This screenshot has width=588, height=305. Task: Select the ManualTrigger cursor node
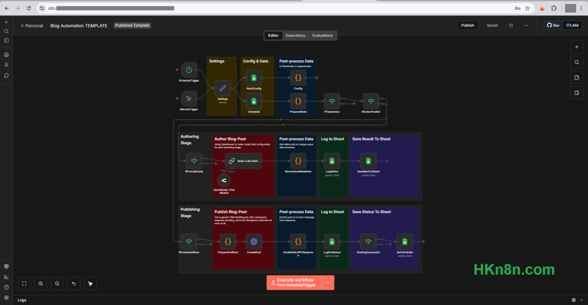(189, 98)
